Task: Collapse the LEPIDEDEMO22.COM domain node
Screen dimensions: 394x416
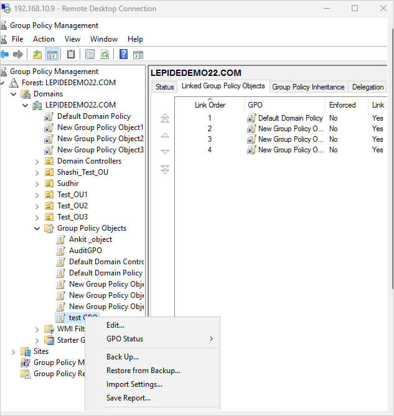Action: point(26,105)
